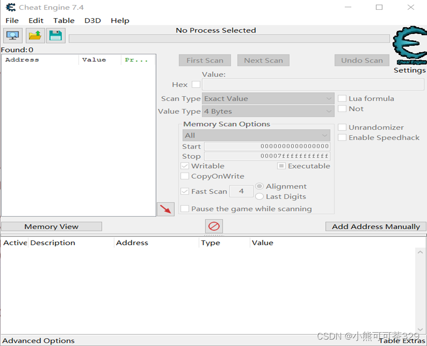Screen dimensions: 427x346
Task: Toggle the Hex checkbox
Action: point(196,85)
